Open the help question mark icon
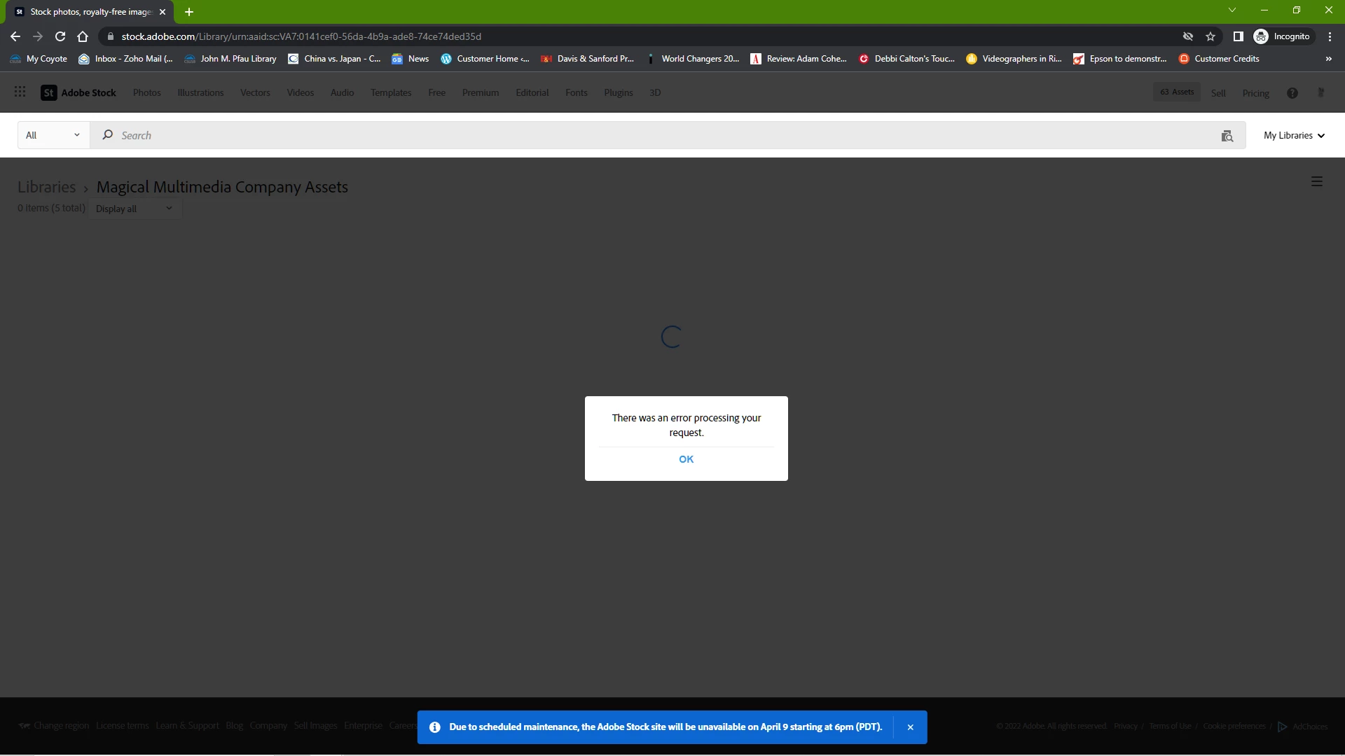The image size is (1345, 756). click(x=1292, y=93)
